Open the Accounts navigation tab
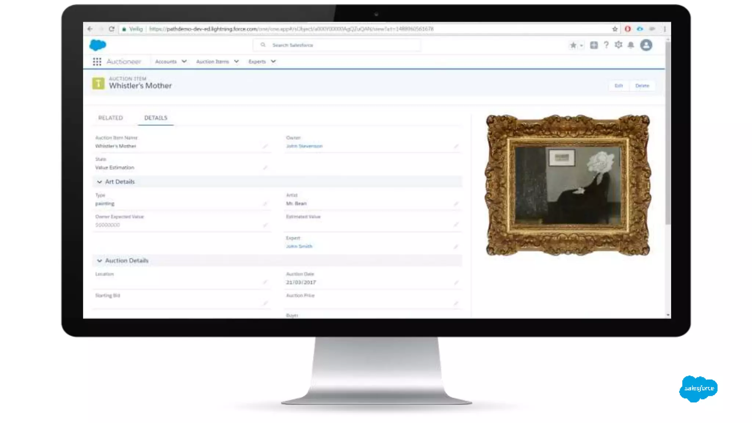 tap(166, 61)
